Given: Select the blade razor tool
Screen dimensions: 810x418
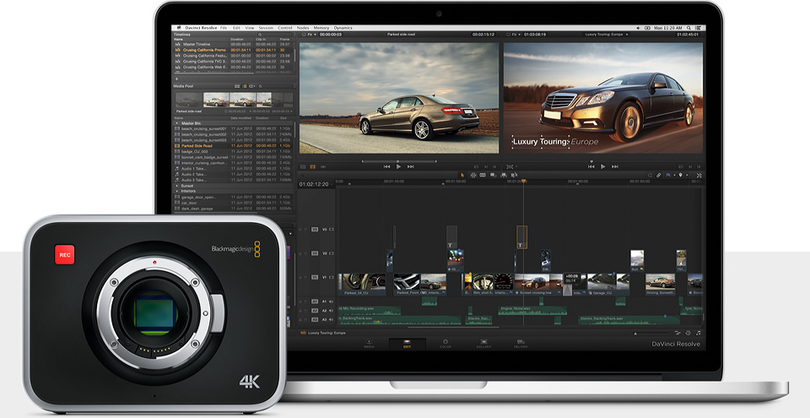Looking at the screenshot, I should 483,176.
